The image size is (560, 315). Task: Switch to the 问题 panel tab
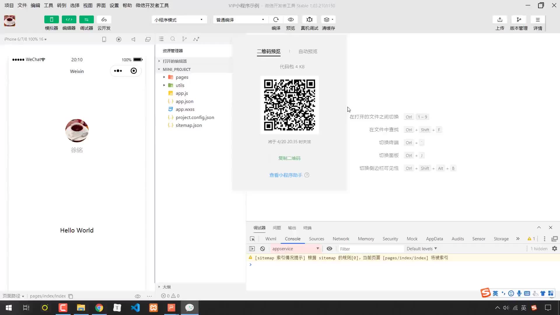pos(277,228)
